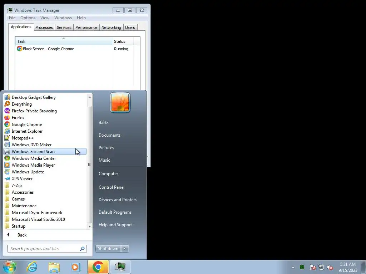Open Windows Media Player from the taskbar

(x=76, y=267)
